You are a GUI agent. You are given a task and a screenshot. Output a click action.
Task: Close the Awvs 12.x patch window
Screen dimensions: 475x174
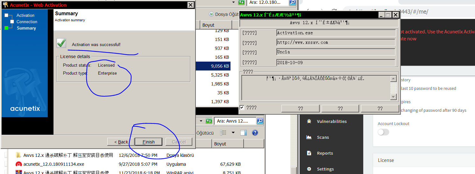point(395,15)
